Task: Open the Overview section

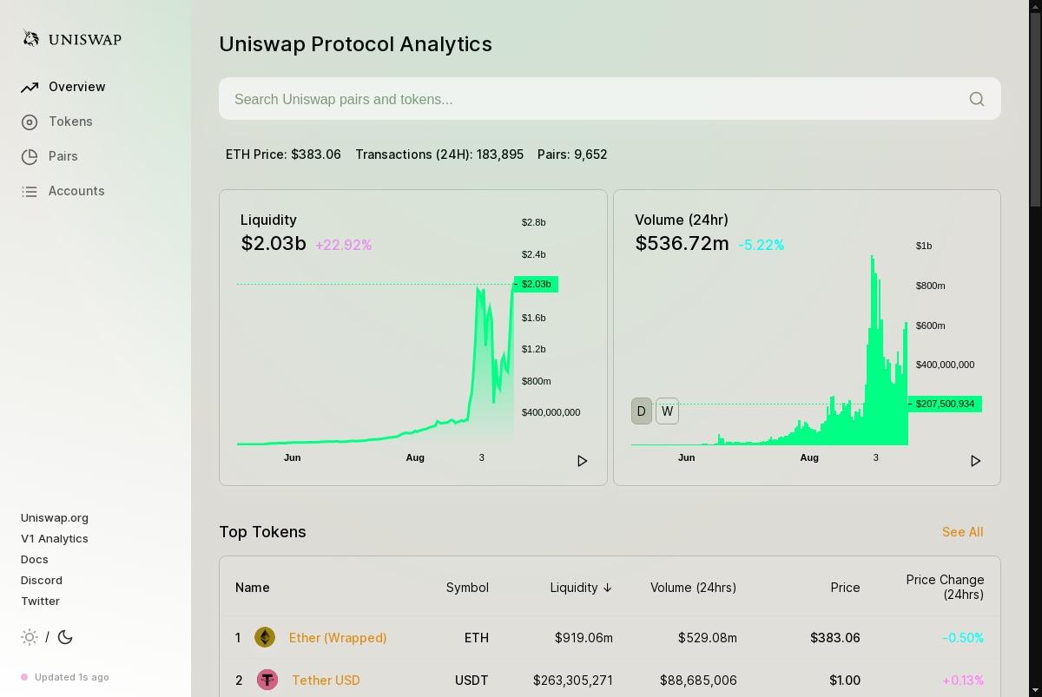Action: [x=76, y=87]
